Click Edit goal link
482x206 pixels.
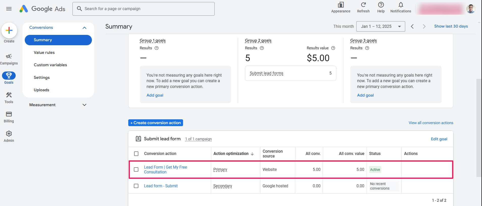439,139
